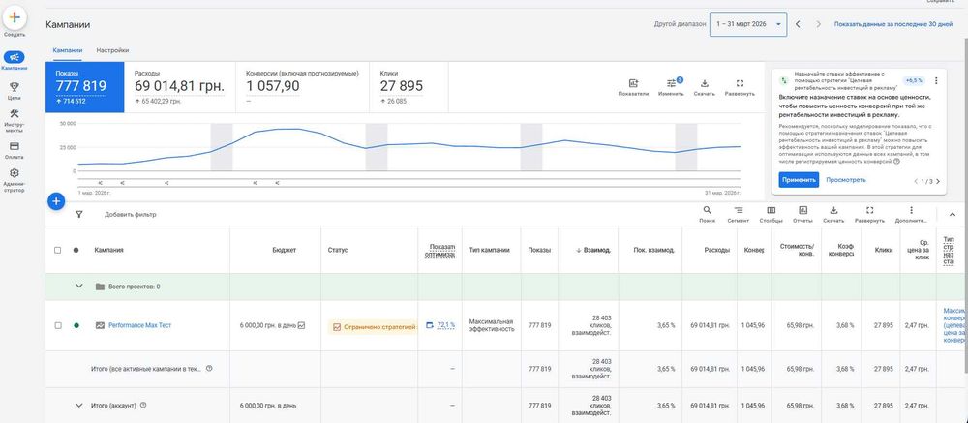968x423 pixels.
Task: Click the Сегмент icon in table toolbar
Action: 739,210
